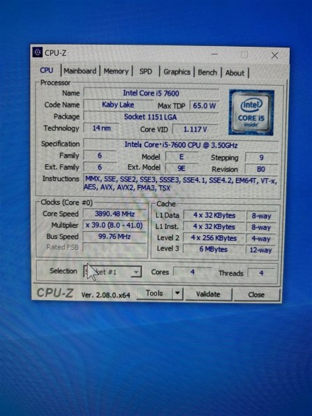This screenshot has width=312, height=416.
Task: Click the Kaby Lake code name value
Action: (x=119, y=105)
